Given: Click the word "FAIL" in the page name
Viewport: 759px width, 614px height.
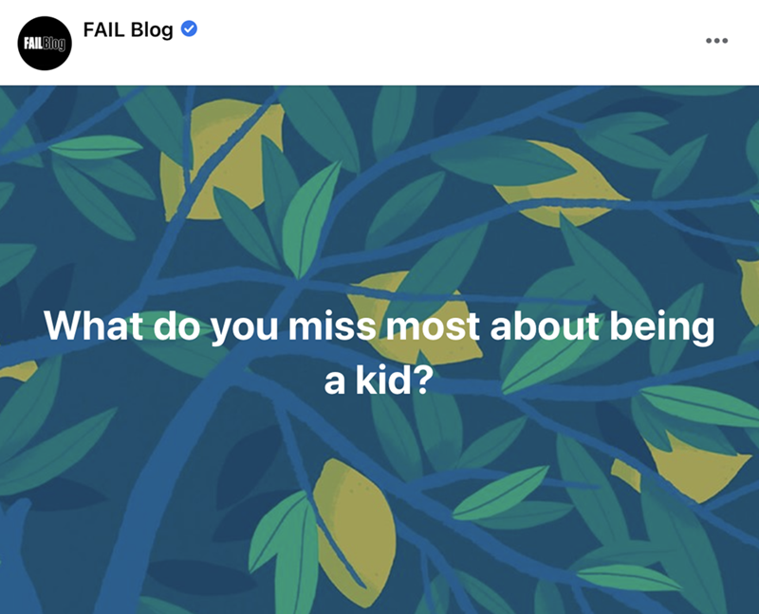Looking at the screenshot, I should (x=104, y=29).
